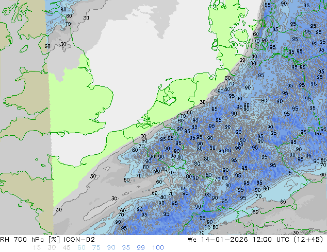Click the legend entry 60 in bottom scale
The width and height of the screenshot is (327, 252).
click(81, 248)
